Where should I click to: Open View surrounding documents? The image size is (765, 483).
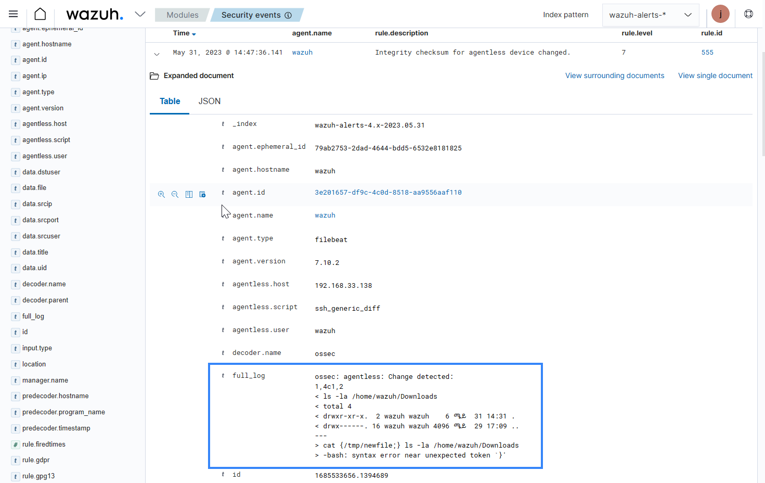(x=614, y=75)
